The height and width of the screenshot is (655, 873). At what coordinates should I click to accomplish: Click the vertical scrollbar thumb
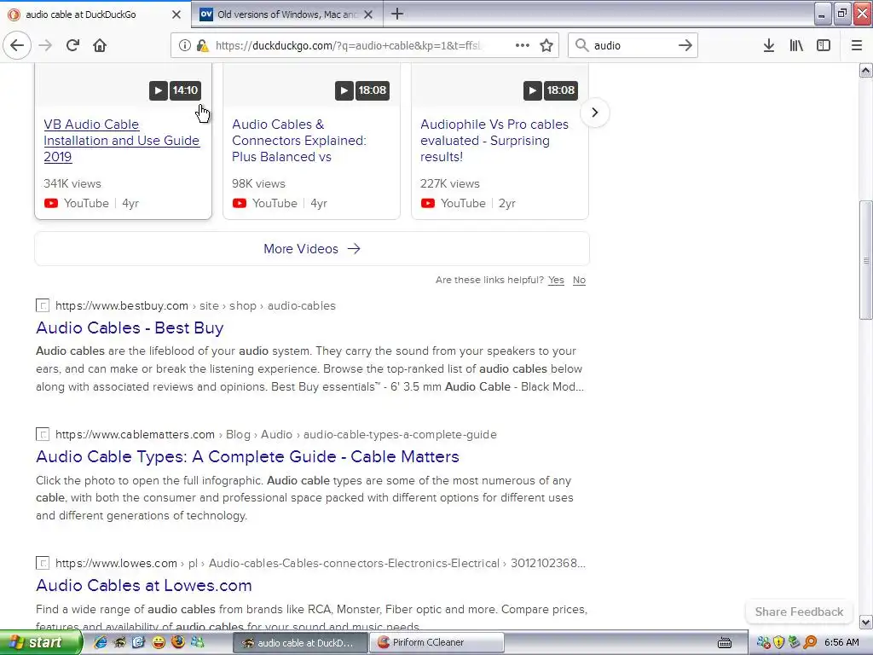tap(866, 260)
